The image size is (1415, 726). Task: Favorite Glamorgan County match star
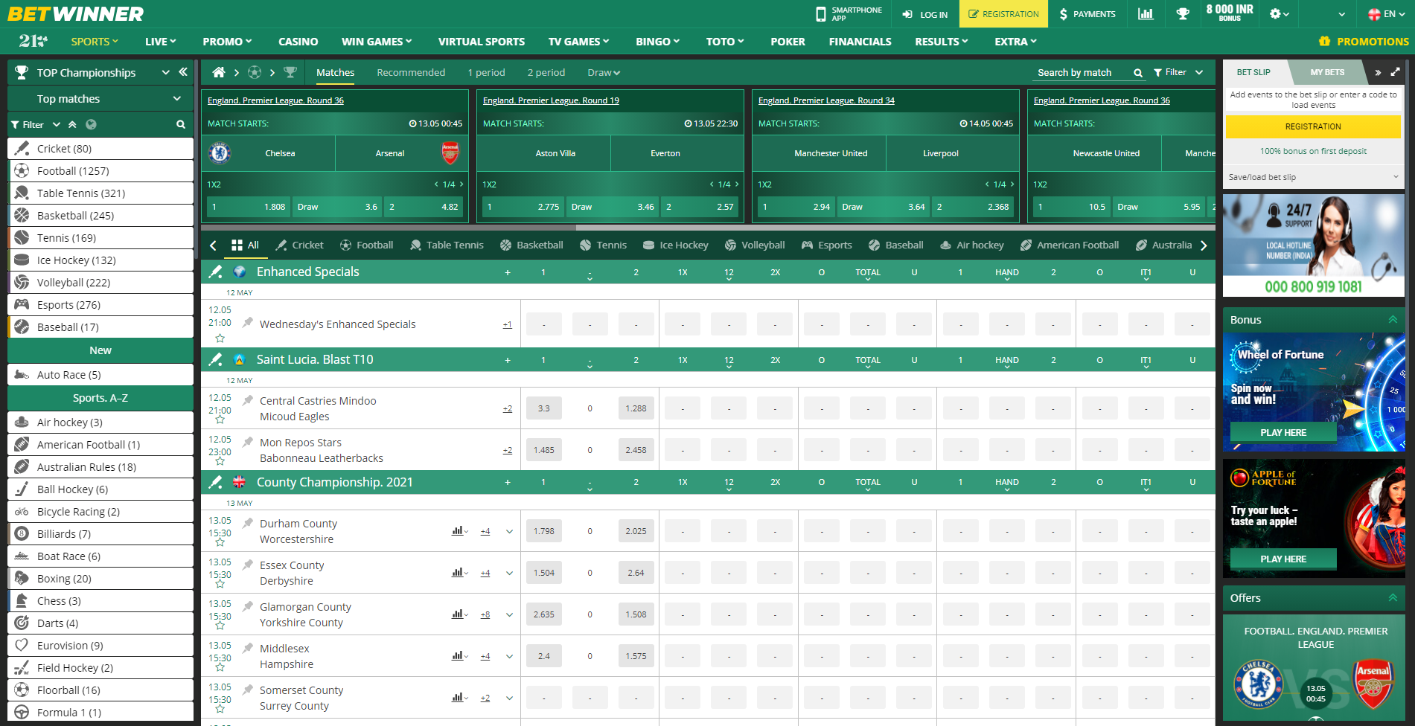click(x=220, y=626)
